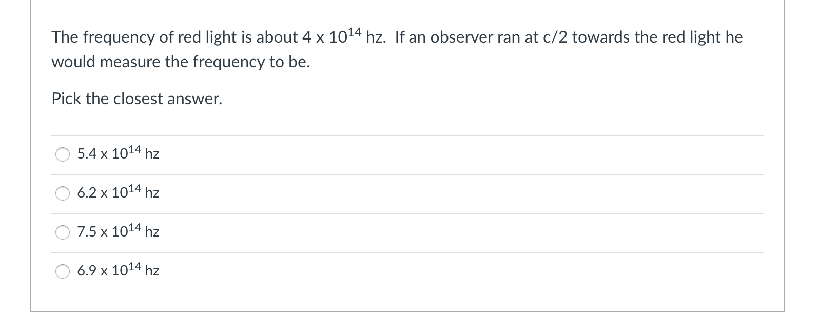
Task: Mark the 6.9 x 10^14 hz radio option
Action: point(63,271)
